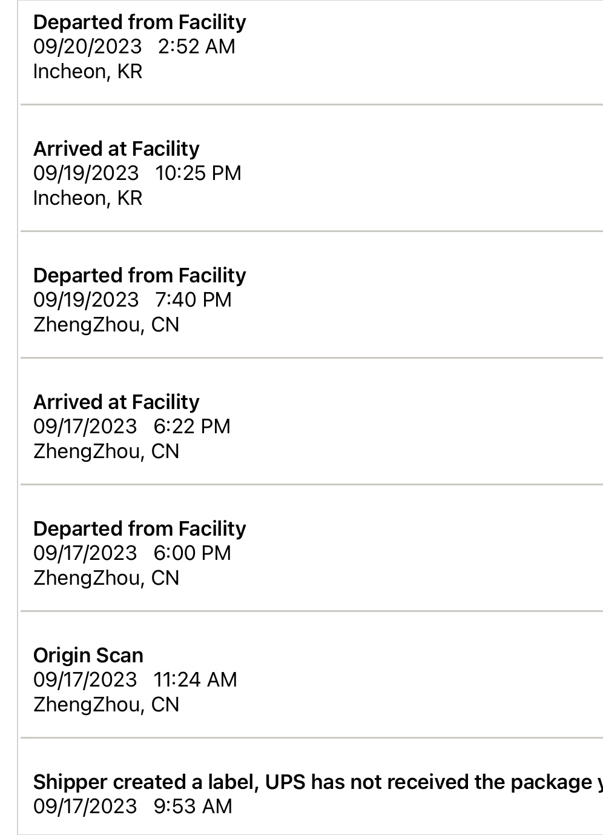Screen dimensions: 603x835
Task: Click ZhengZhou, CN under the 7:40 PM entry
Action: pos(106,325)
